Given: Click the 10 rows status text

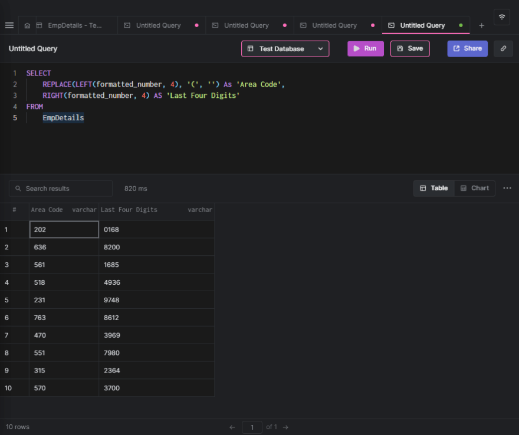Looking at the screenshot, I should point(18,427).
